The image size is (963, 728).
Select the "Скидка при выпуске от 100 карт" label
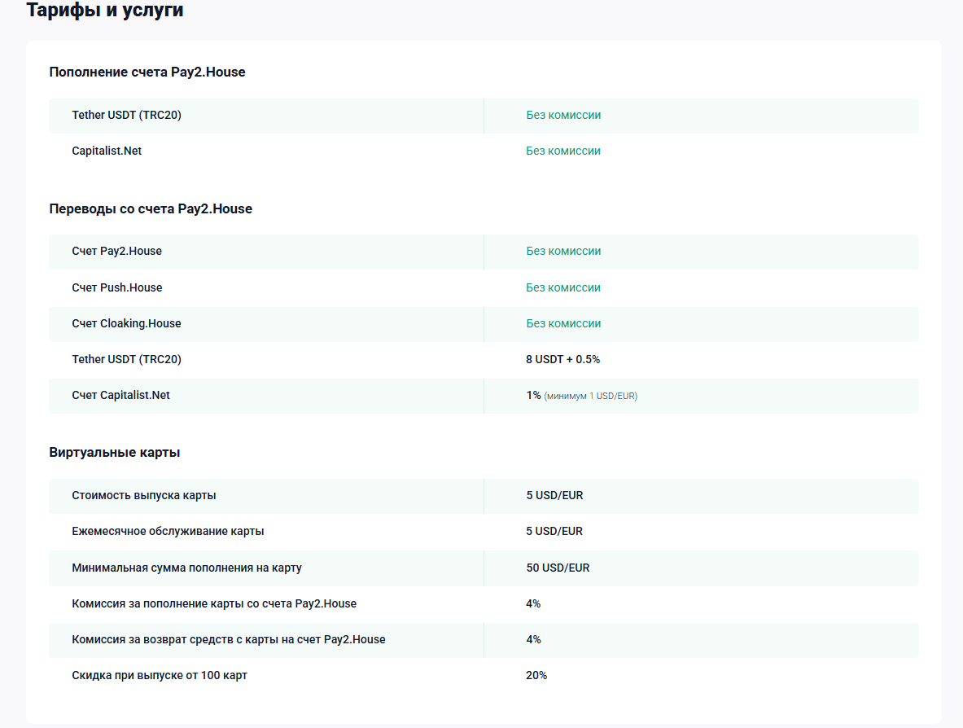(x=160, y=675)
